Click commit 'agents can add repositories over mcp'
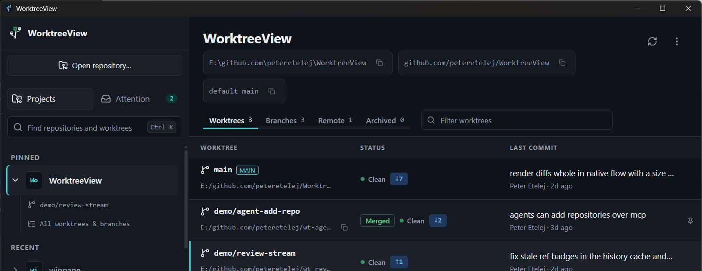702x271 pixels. pyautogui.click(x=578, y=215)
